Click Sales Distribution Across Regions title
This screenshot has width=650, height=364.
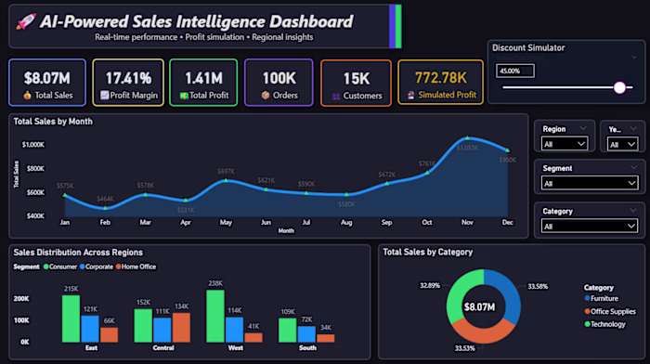tap(78, 253)
